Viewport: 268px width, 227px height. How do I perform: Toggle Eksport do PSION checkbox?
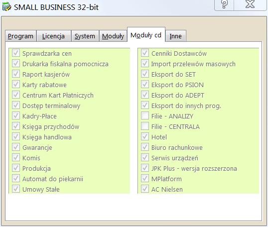145,84
